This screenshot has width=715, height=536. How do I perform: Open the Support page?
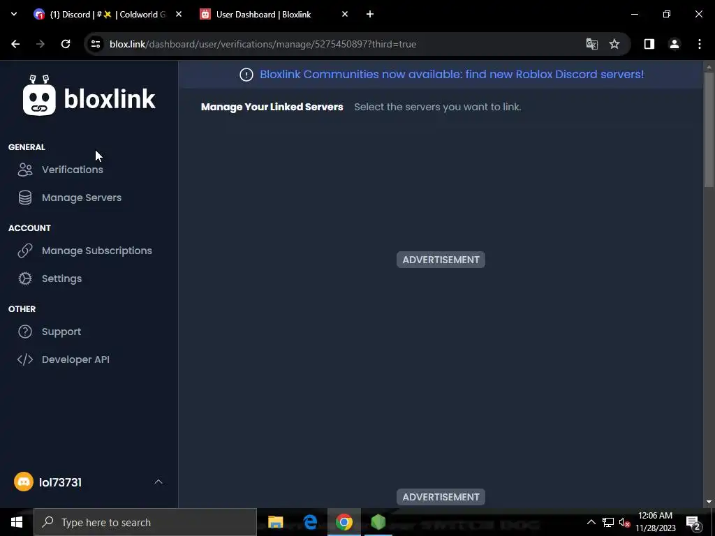[x=61, y=332]
